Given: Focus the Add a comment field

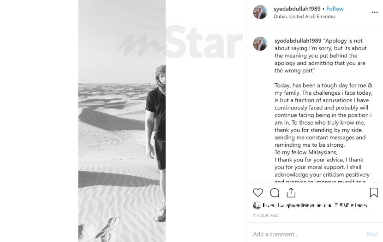Looking at the screenshot, I should pos(308,234).
